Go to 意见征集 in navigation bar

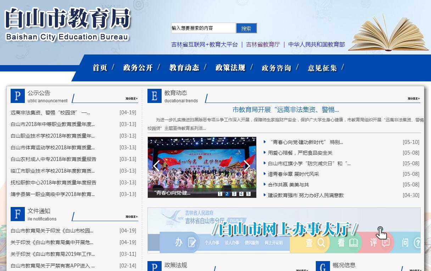pos(322,68)
